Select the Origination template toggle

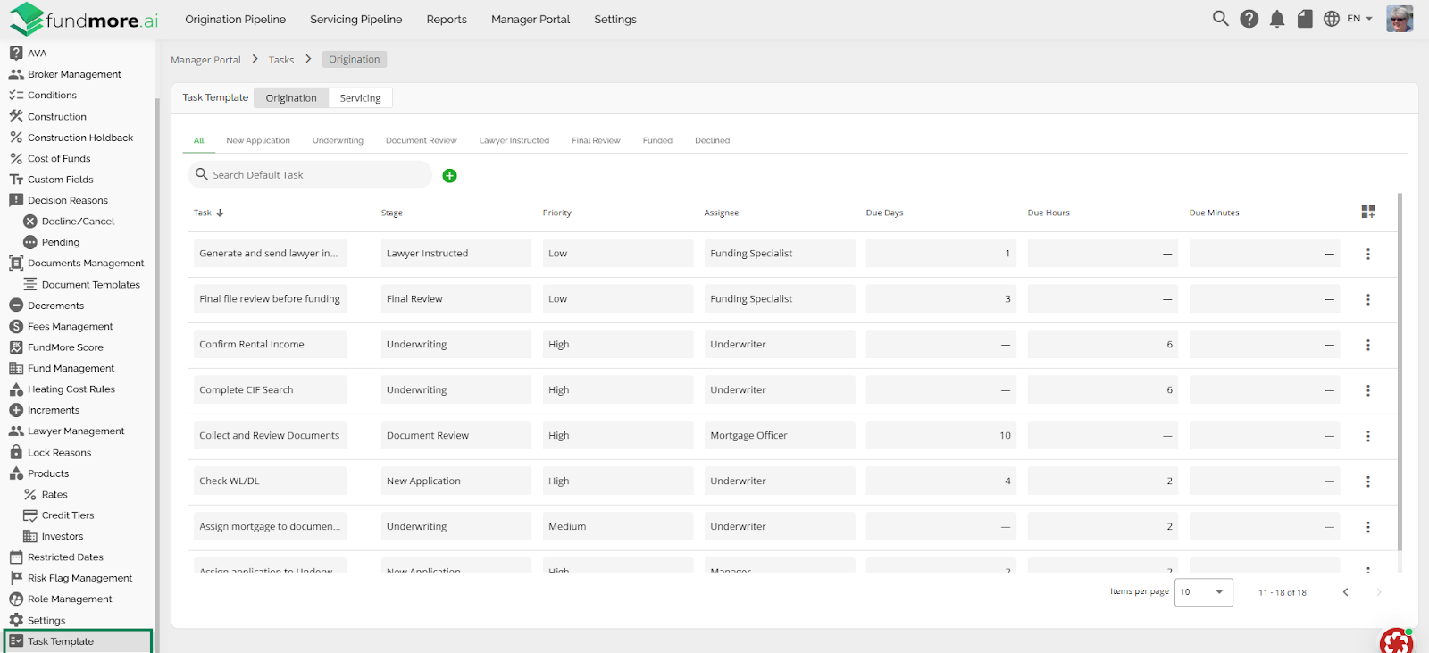[x=291, y=98]
